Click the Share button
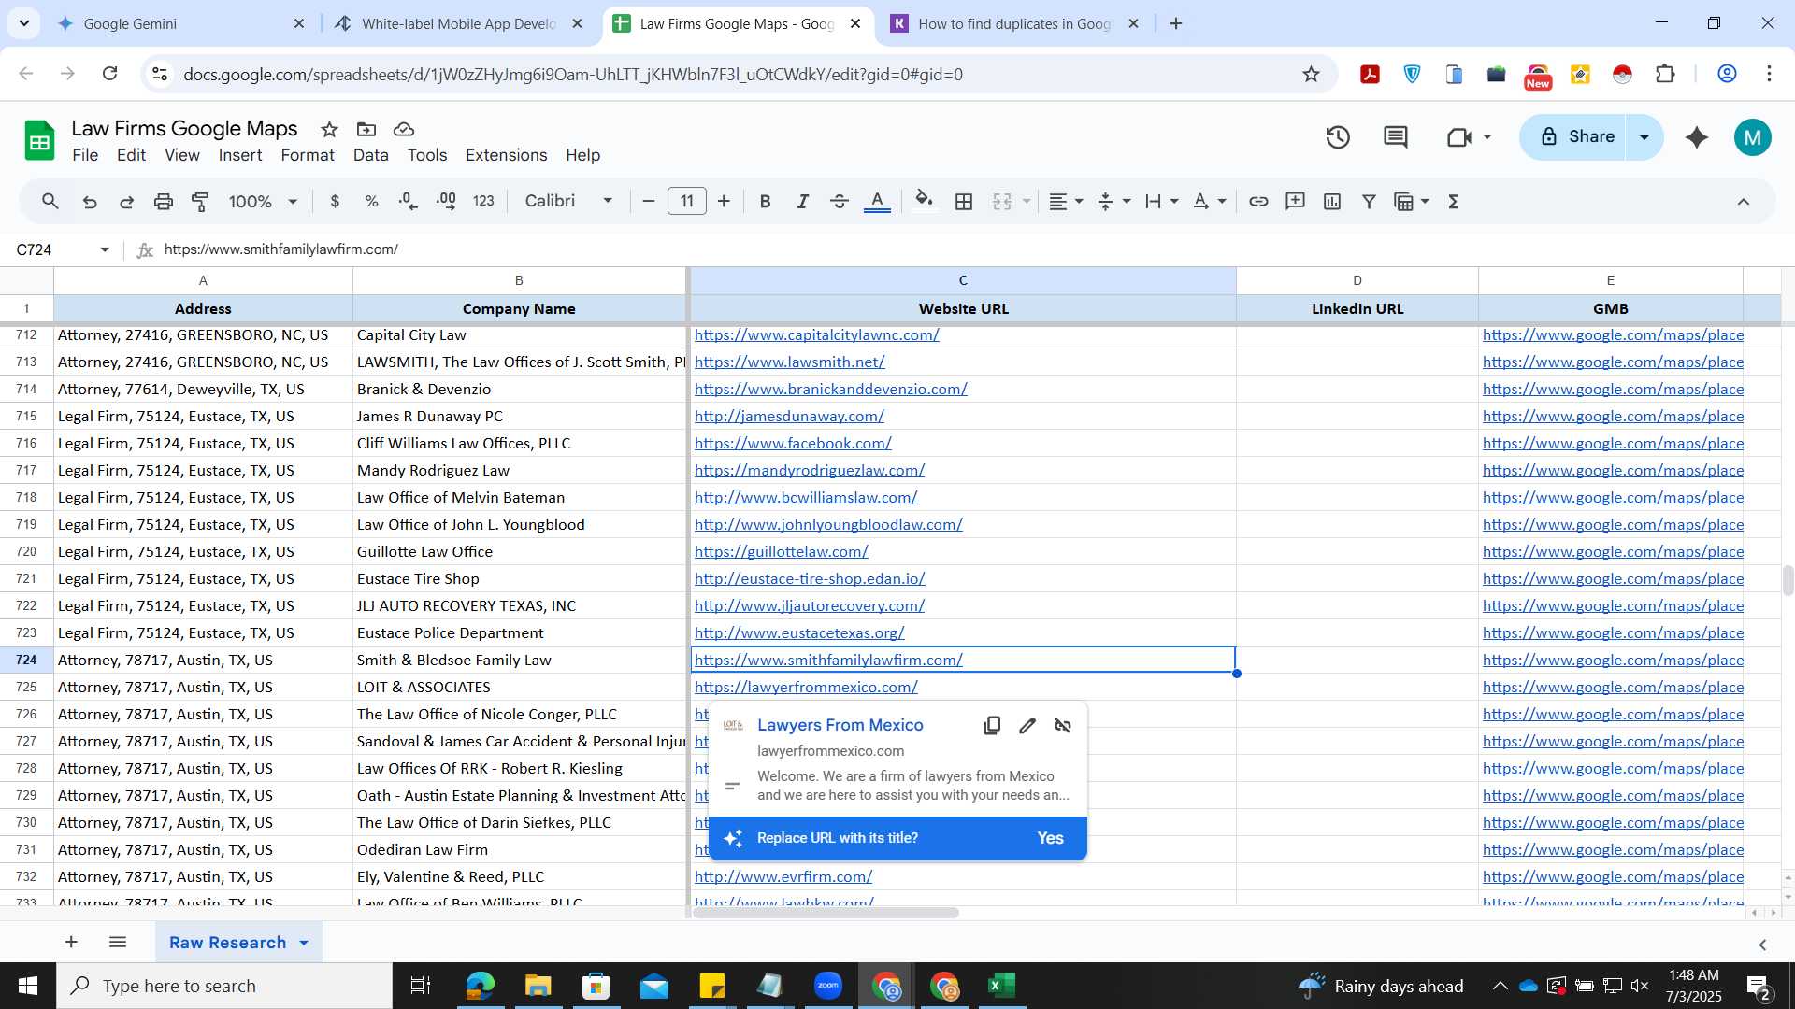This screenshot has width=1795, height=1009. 1575,136
